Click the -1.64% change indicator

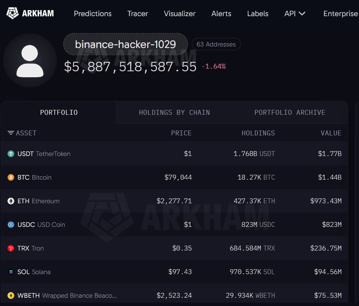[x=214, y=66]
